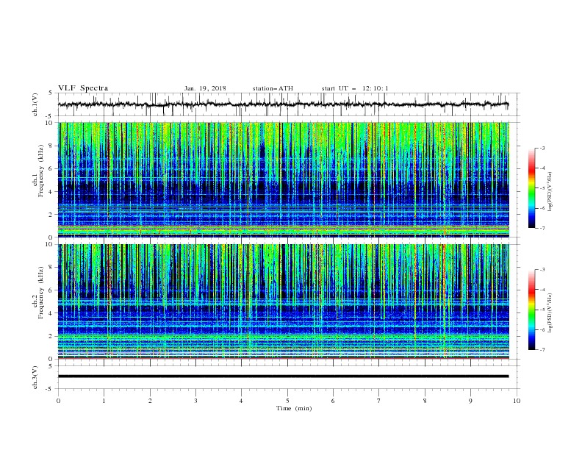The width and height of the screenshot is (582, 450).
Task: Click the "-3" tick on the ch.1 color bar
Action: click(x=542, y=149)
